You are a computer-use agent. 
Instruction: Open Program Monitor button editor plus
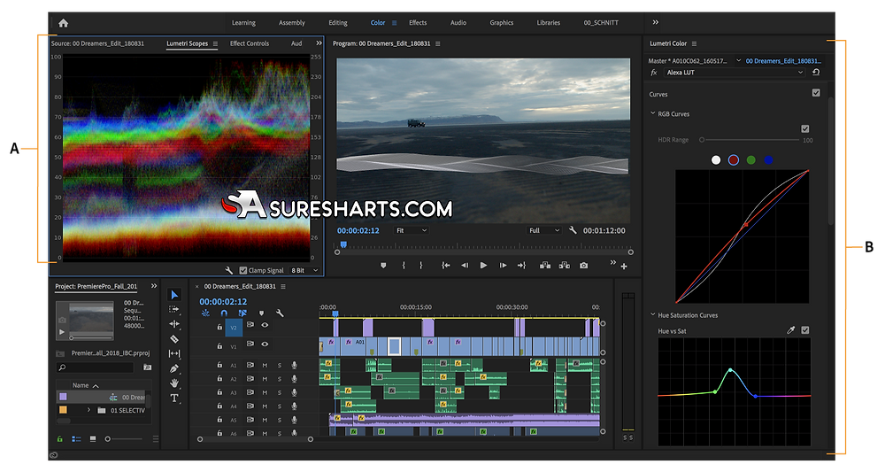624,267
